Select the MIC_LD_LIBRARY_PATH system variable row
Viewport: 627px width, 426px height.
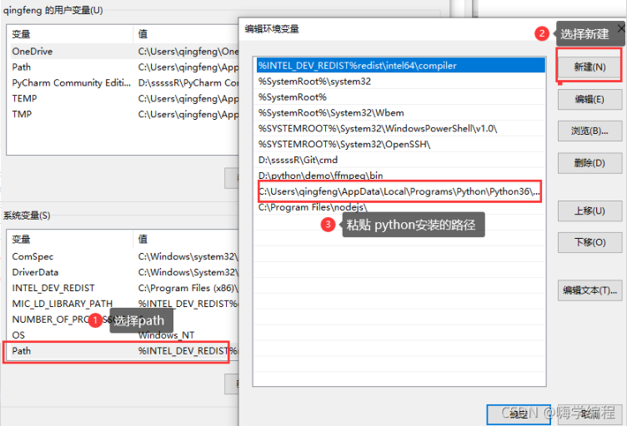(125, 304)
